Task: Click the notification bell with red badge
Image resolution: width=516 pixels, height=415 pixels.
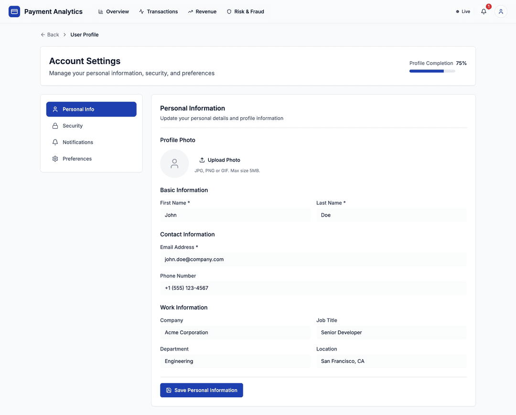Action: [x=483, y=11]
